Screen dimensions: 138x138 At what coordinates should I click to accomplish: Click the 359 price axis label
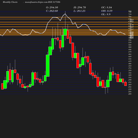click(x=130, y=70)
